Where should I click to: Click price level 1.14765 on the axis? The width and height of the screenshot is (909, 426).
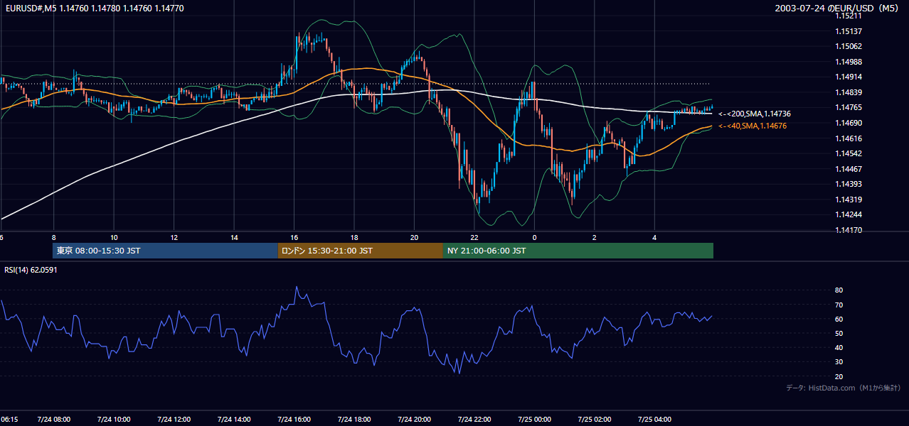[x=848, y=107]
